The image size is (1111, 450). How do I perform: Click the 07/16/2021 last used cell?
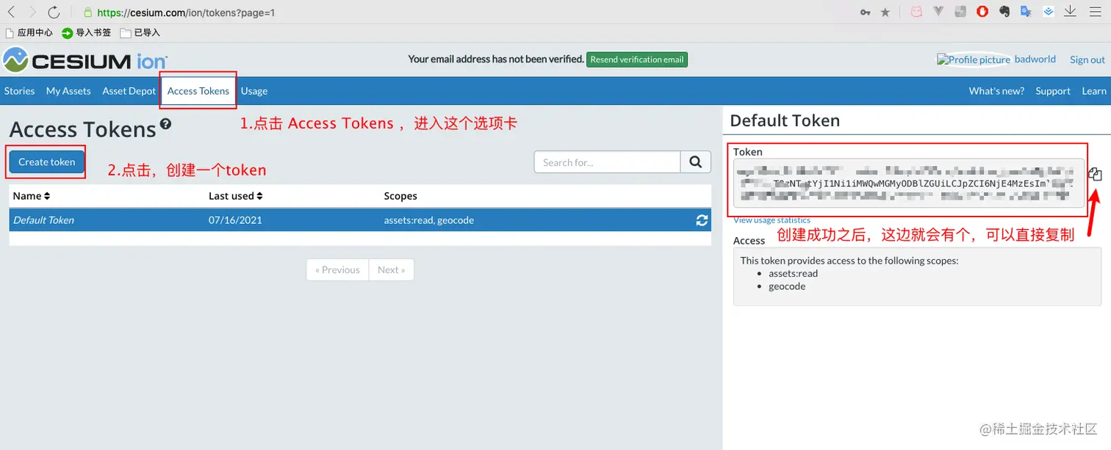coord(235,220)
